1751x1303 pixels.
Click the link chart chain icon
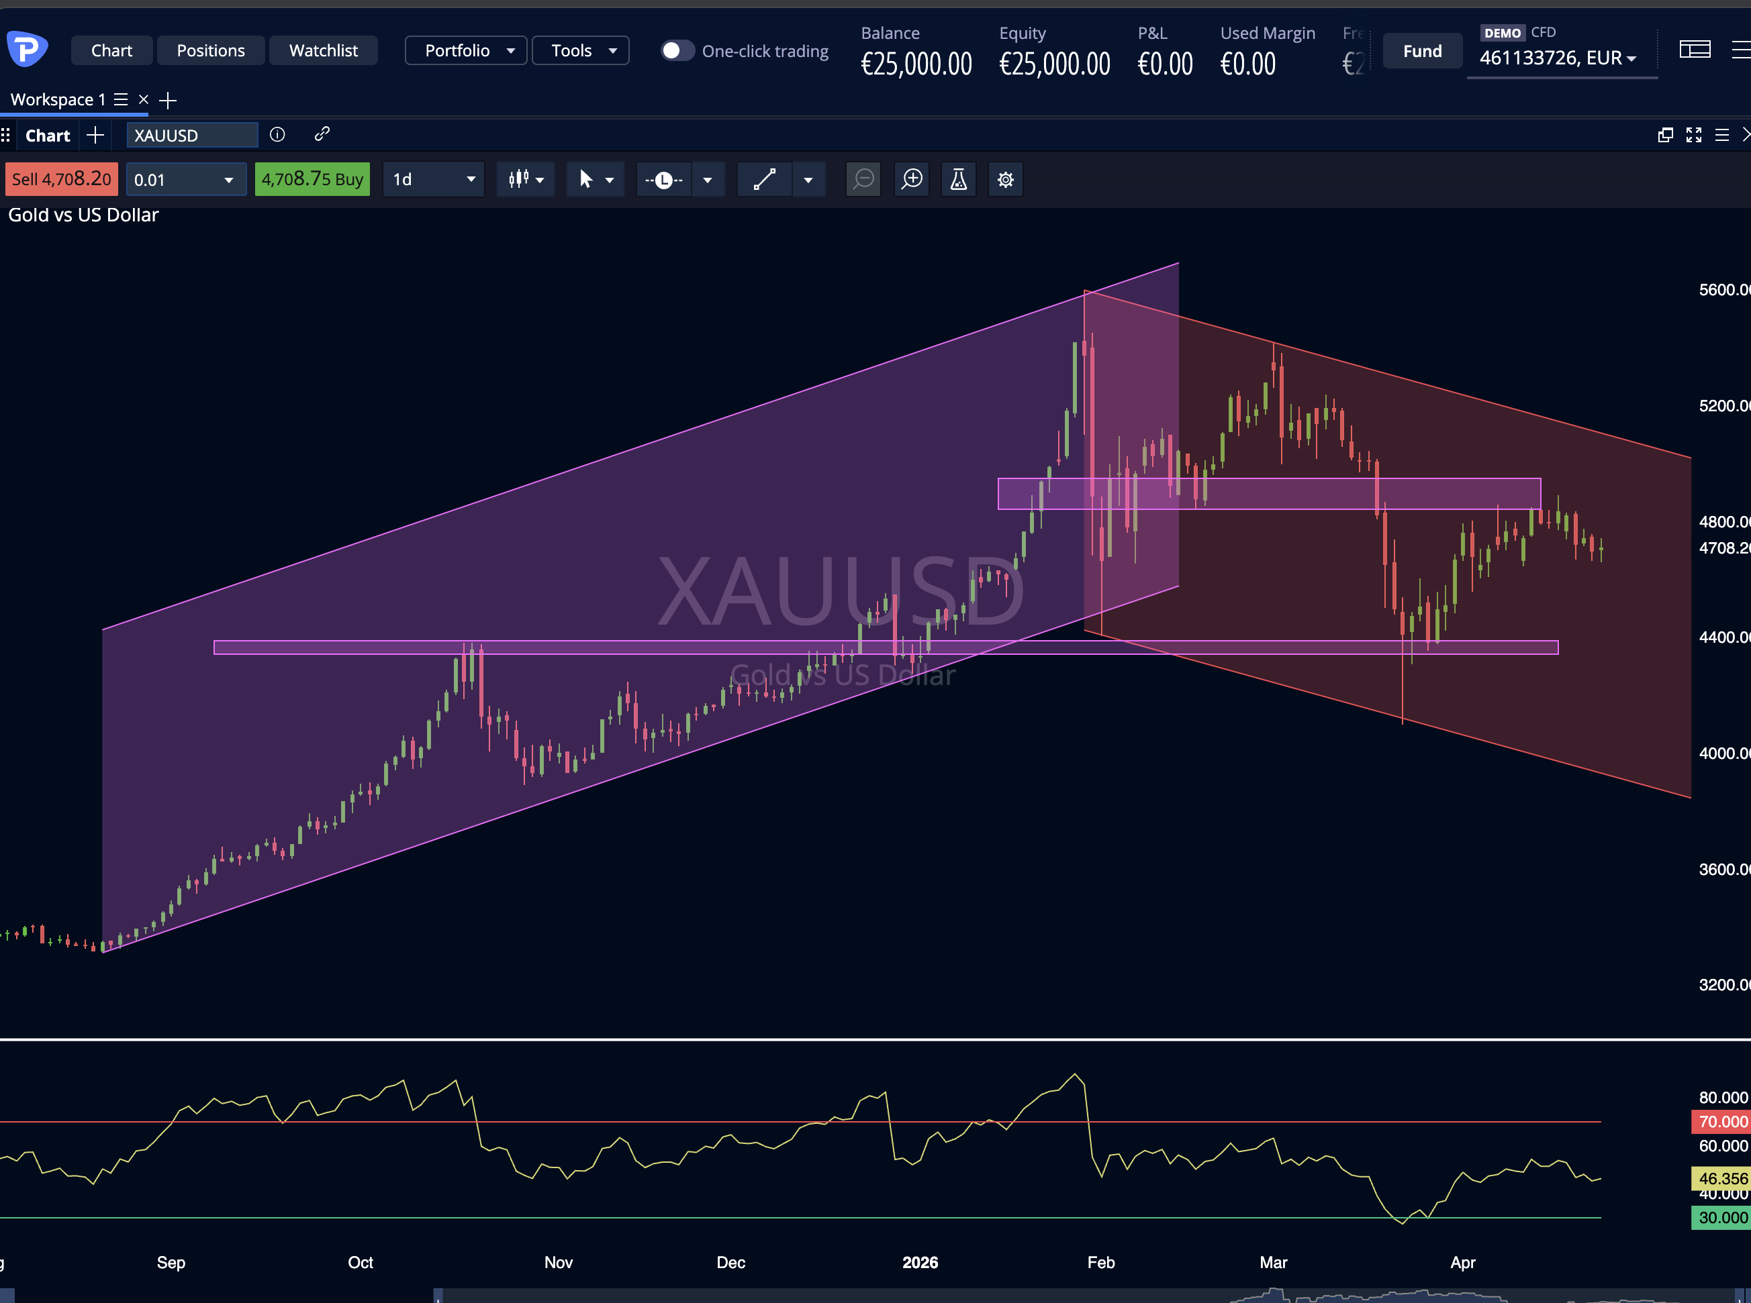[321, 135]
